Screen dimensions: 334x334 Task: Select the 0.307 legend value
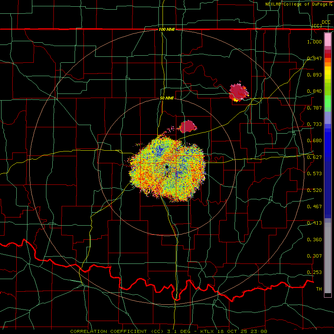pos(314,256)
